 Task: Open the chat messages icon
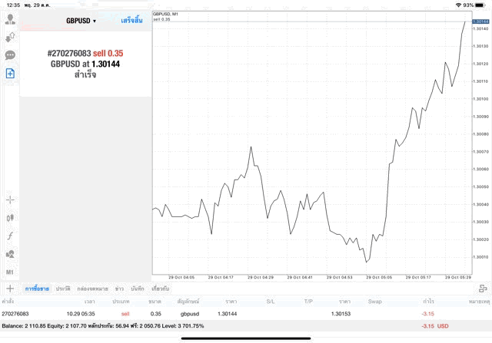10,55
